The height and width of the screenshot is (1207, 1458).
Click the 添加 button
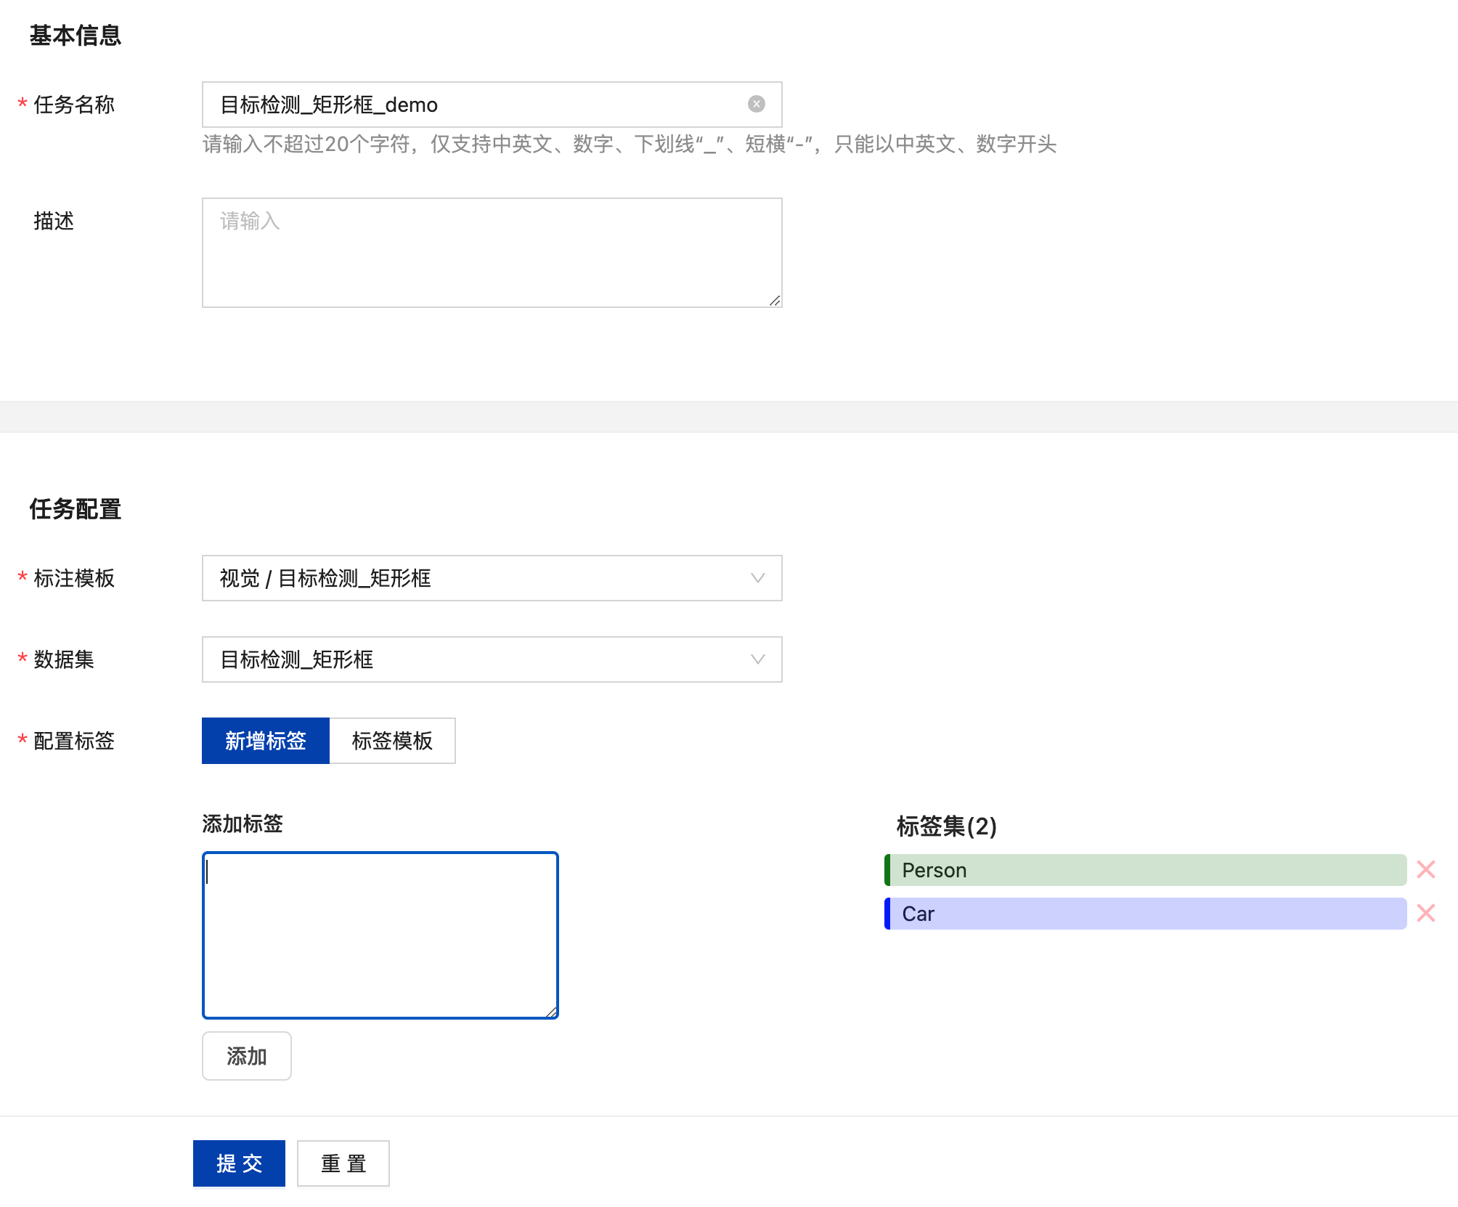247,1056
